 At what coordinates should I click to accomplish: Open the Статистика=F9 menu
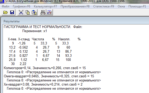pos(104,6)
